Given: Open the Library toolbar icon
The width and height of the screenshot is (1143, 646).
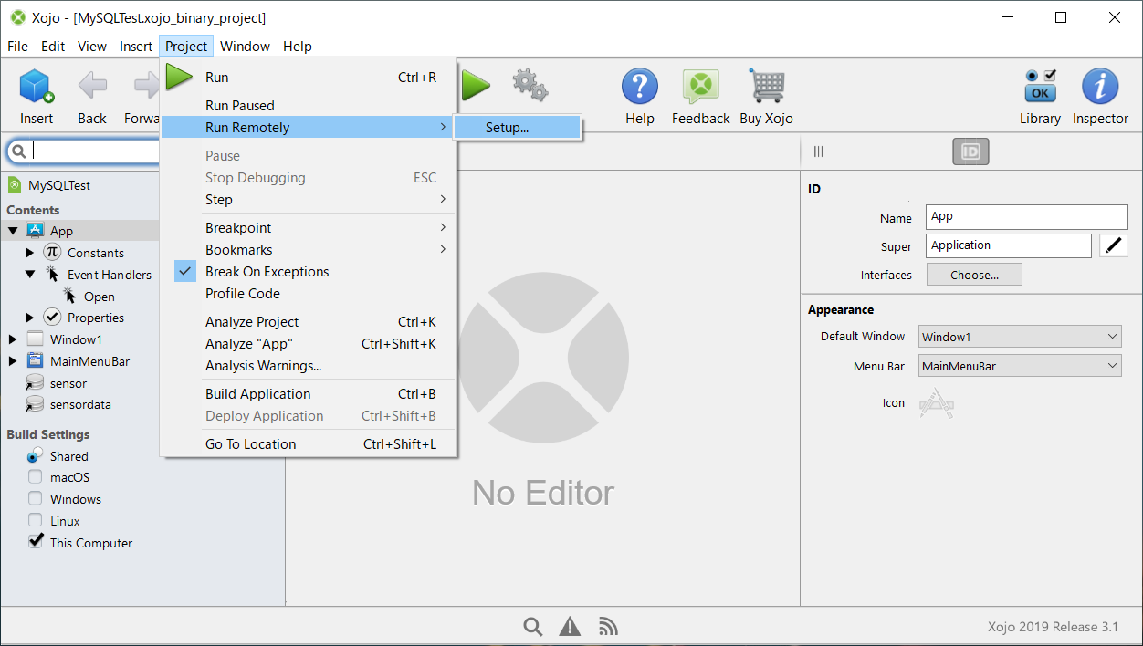Looking at the screenshot, I should (x=1041, y=86).
